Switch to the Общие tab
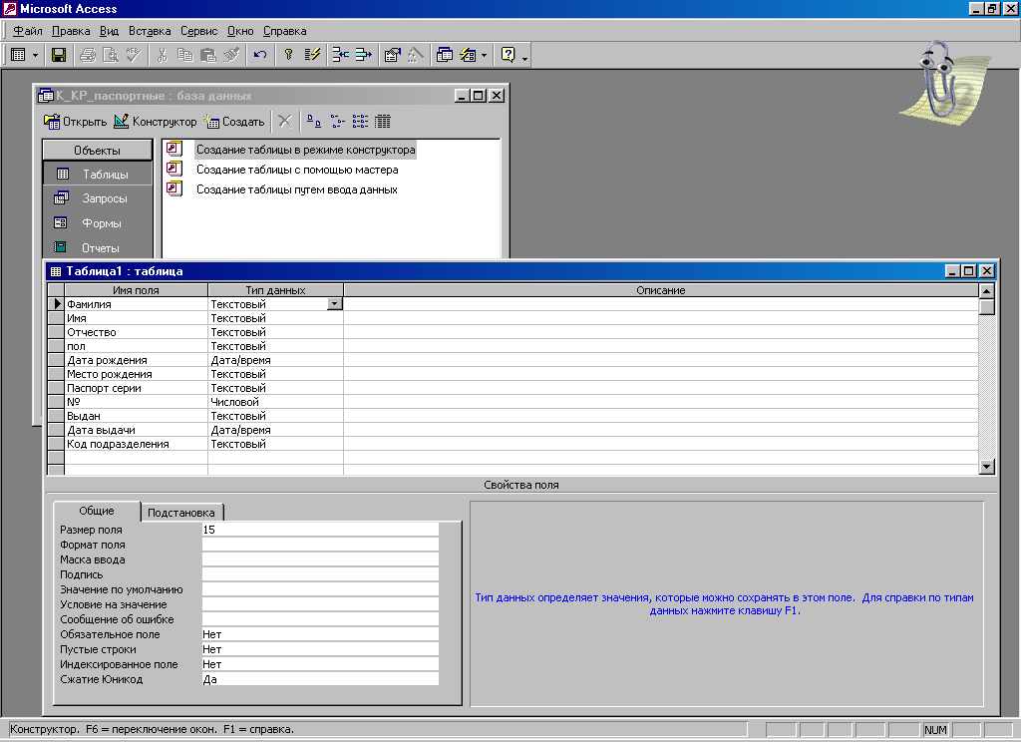Viewport: 1021px width, 742px height. click(97, 511)
